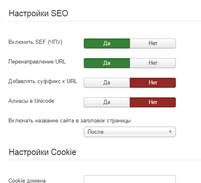Click the Включить SEF (ЧПУ) label
Screen dimensions: 201x183
pyautogui.click(x=35, y=42)
